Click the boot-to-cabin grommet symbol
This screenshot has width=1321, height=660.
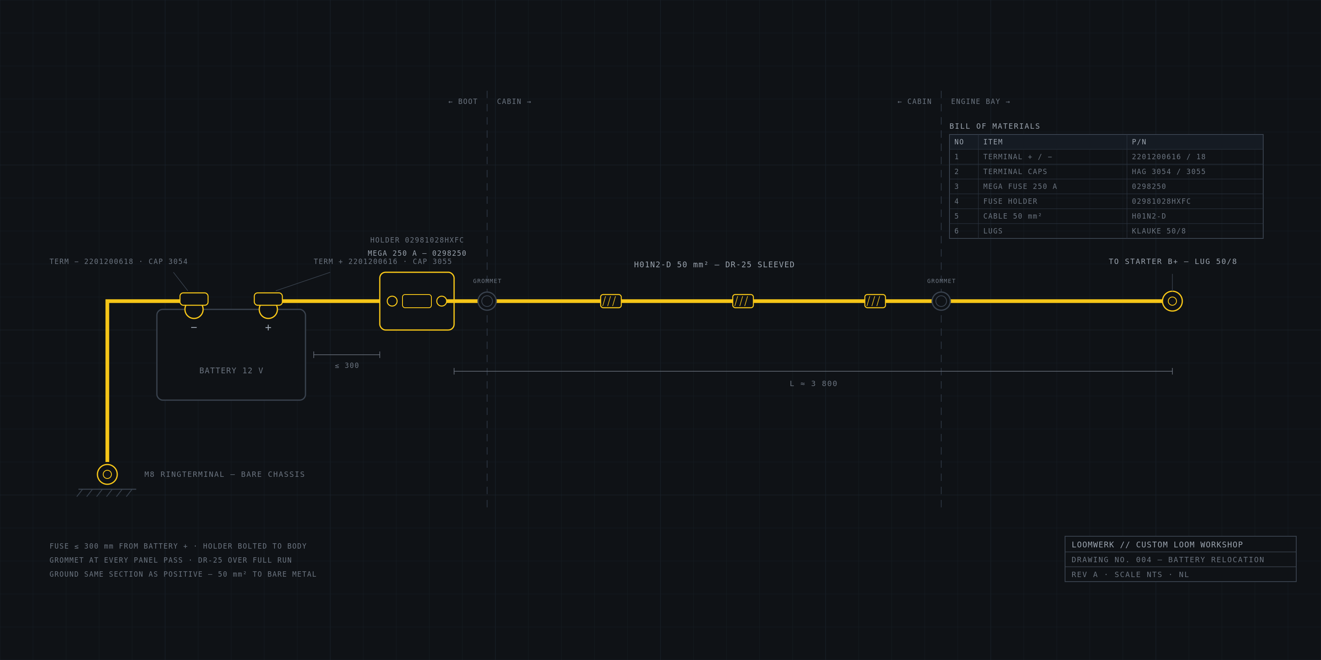click(487, 301)
